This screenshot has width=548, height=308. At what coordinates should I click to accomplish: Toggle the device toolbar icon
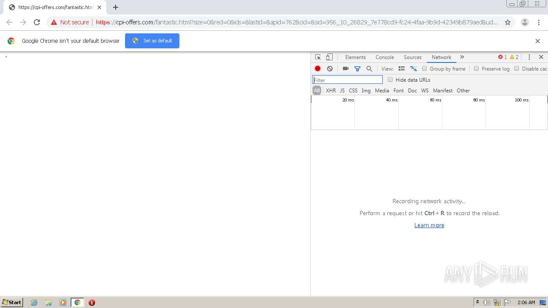point(329,57)
